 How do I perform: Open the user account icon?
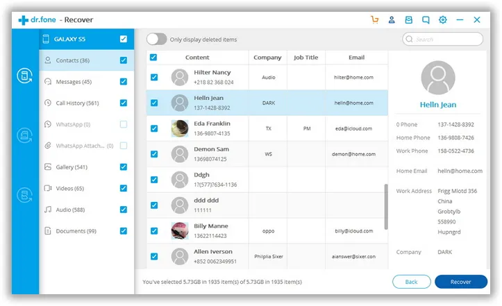392,20
